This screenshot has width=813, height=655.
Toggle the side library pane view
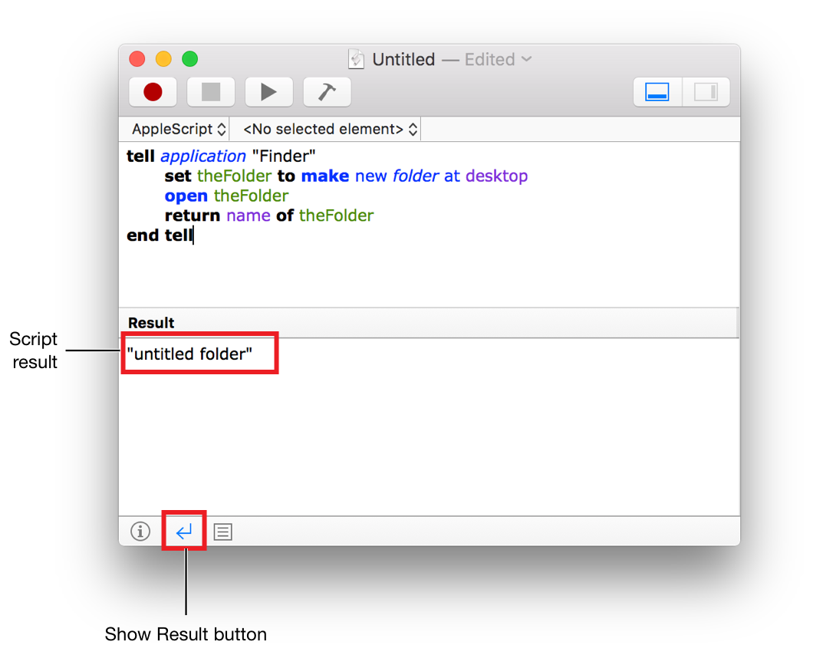pos(706,92)
